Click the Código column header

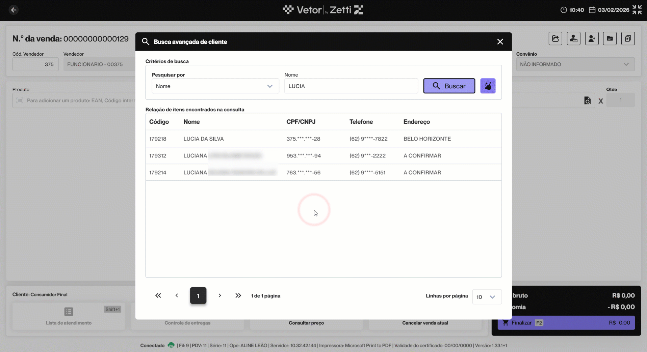pos(159,122)
